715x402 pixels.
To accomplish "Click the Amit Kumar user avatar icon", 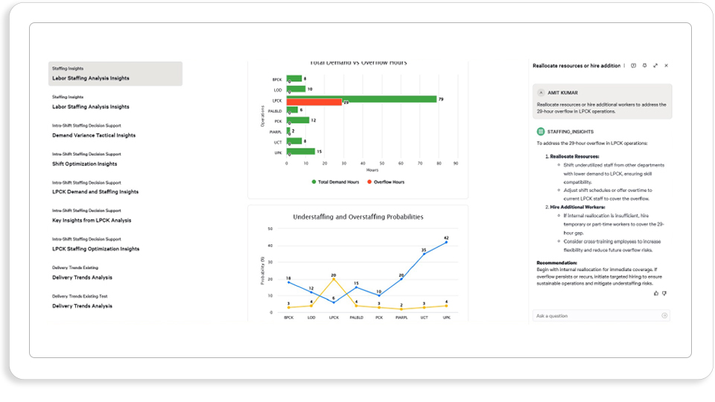I will point(541,92).
